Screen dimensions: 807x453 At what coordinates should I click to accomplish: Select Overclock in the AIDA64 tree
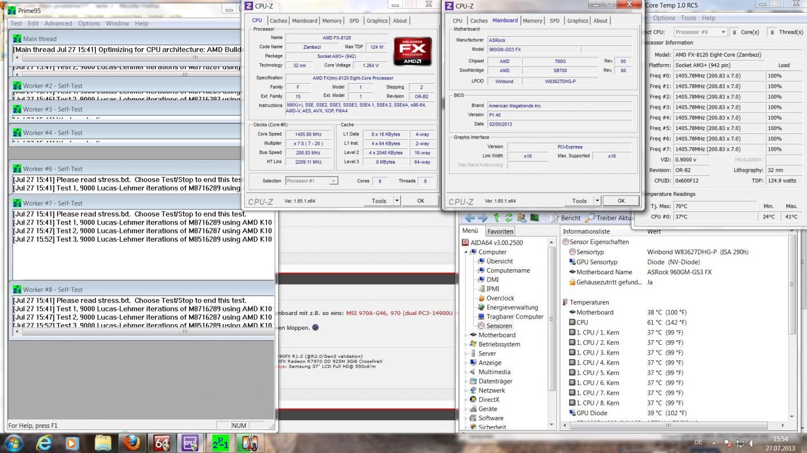tap(500, 298)
